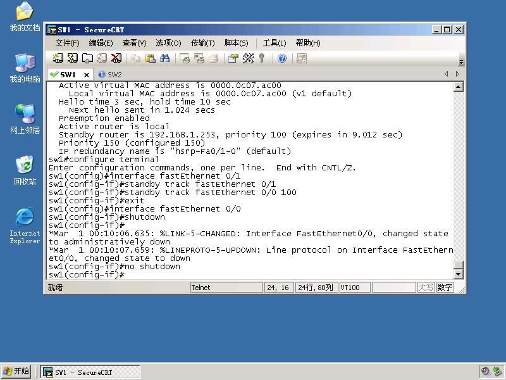Open Session Options properties icon
This screenshot has height=380, width=506.
click(233, 58)
